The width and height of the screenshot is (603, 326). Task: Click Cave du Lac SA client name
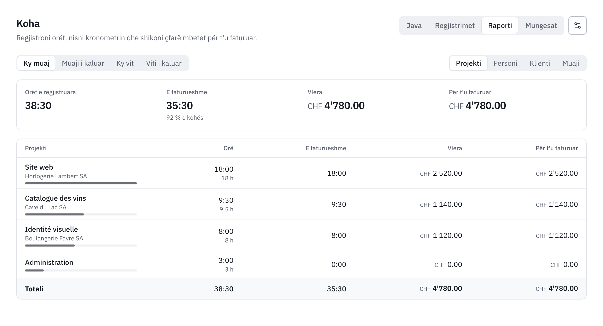[46, 207]
